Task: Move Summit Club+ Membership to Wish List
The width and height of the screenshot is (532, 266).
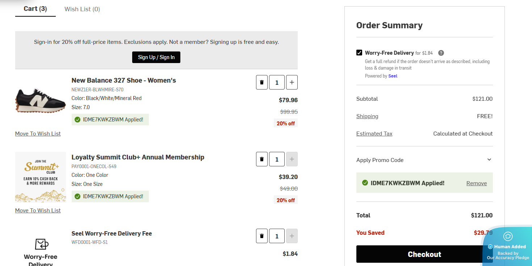Action: [38, 211]
